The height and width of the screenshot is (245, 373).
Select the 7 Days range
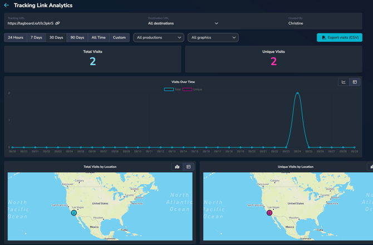pyautogui.click(x=36, y=37)
